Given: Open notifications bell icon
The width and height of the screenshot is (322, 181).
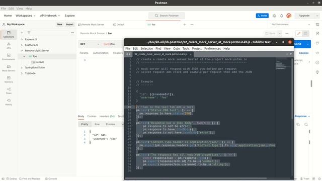Looking at the screenshot, I should (282, 16).
